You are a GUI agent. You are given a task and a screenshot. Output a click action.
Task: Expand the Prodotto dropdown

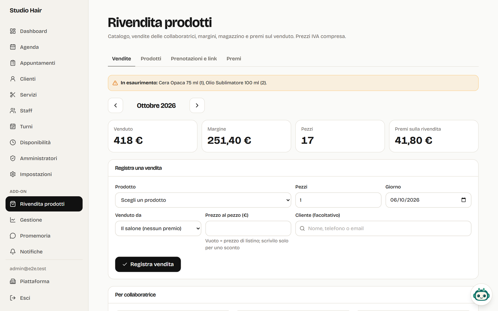pos(203,200)
